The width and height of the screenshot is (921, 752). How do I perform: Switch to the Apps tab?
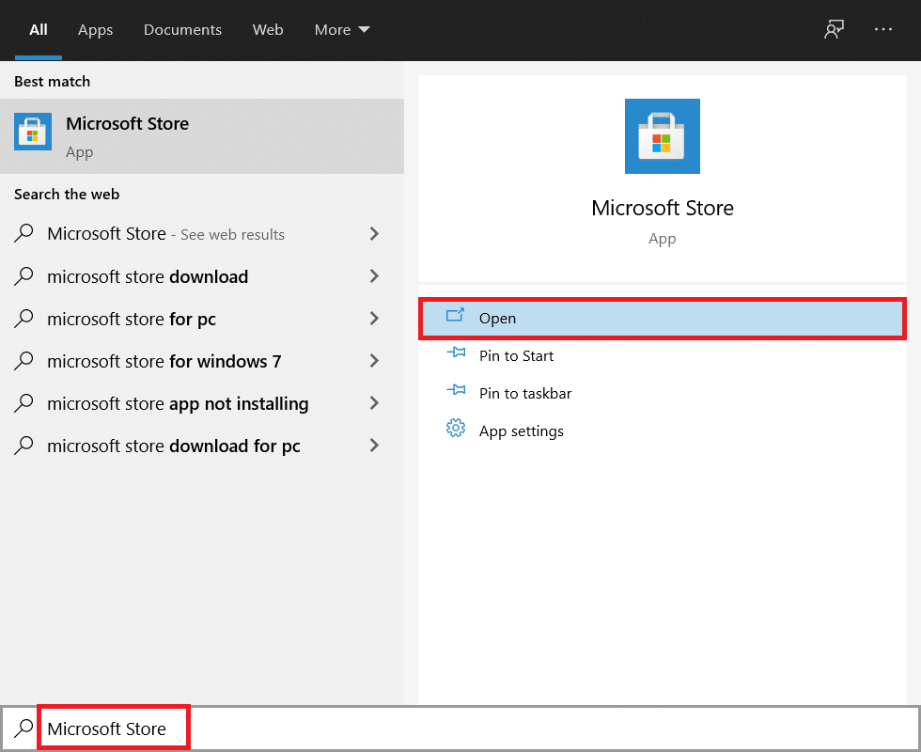(95, 30)
